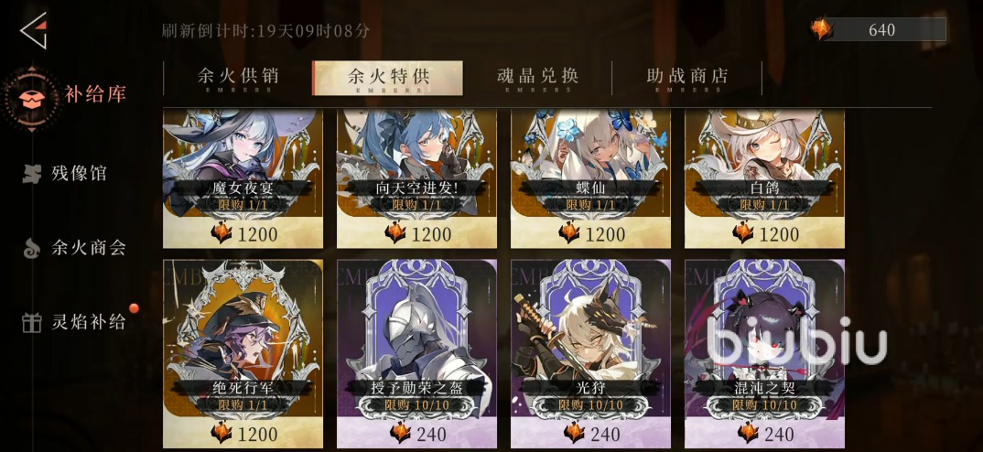This screenshot has width=983, height=452.
Task: Open the 补给库 supply depot icon
Action: [30, 99]
